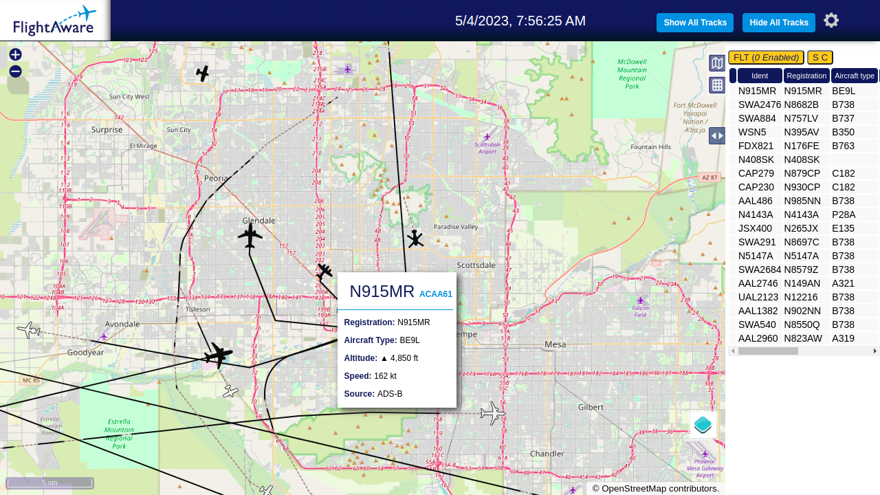Click the S C button

click(x=820, y=58)
